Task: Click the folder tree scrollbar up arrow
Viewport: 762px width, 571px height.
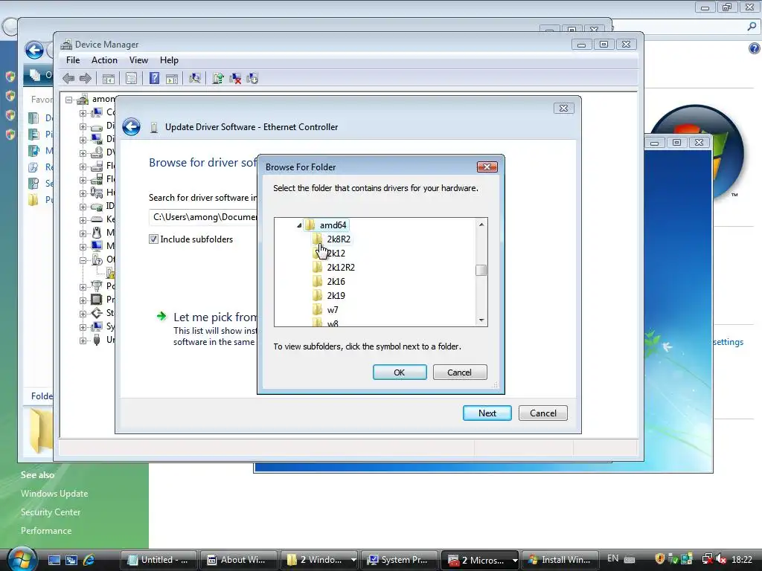Action: pyautogui.click(x=481, y=225)
